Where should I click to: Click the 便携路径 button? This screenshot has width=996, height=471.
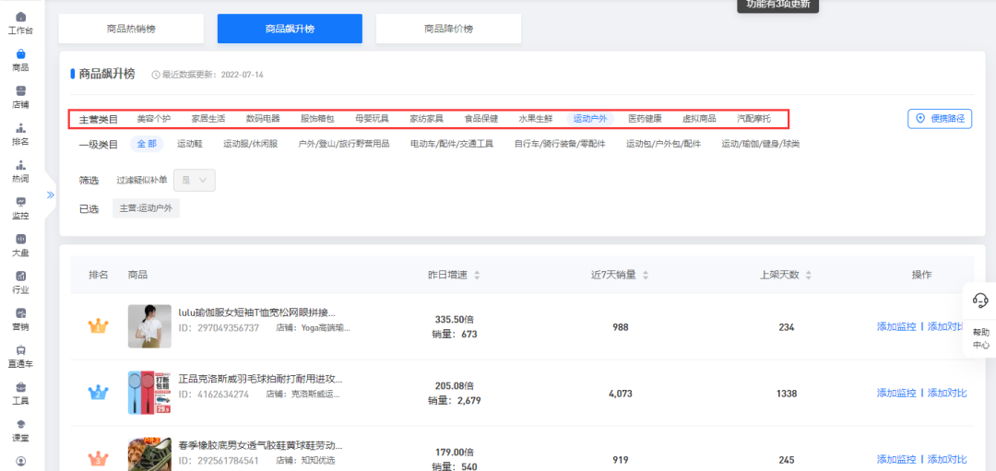(x=939, y=119)
